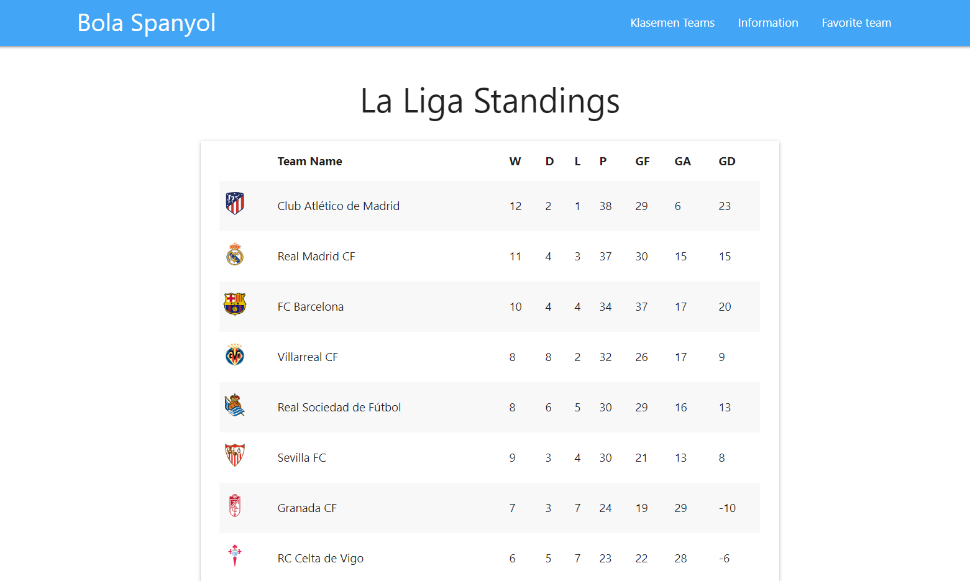Viewport: 970px width, 581px height.
Task: Click the Granada CF crest
Action: 235,506
